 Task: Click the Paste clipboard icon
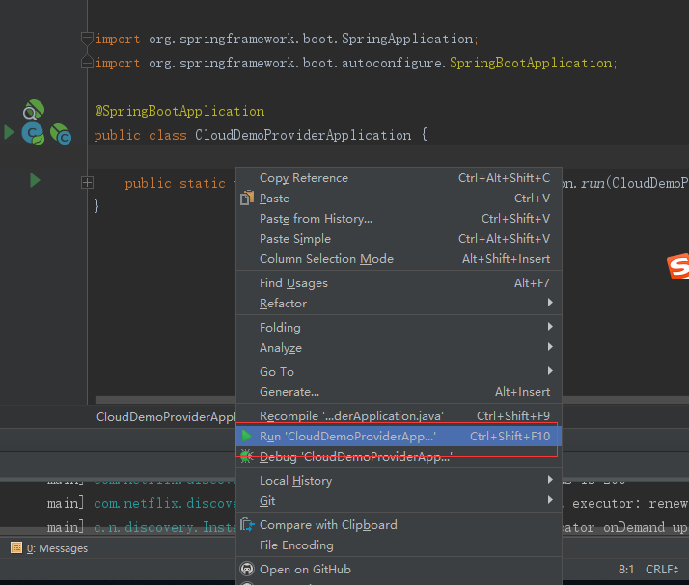point(247,198)
